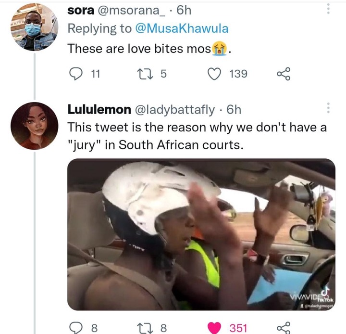
Task: Open more options on sora's tweet
Action: click(x=328, y=9)
